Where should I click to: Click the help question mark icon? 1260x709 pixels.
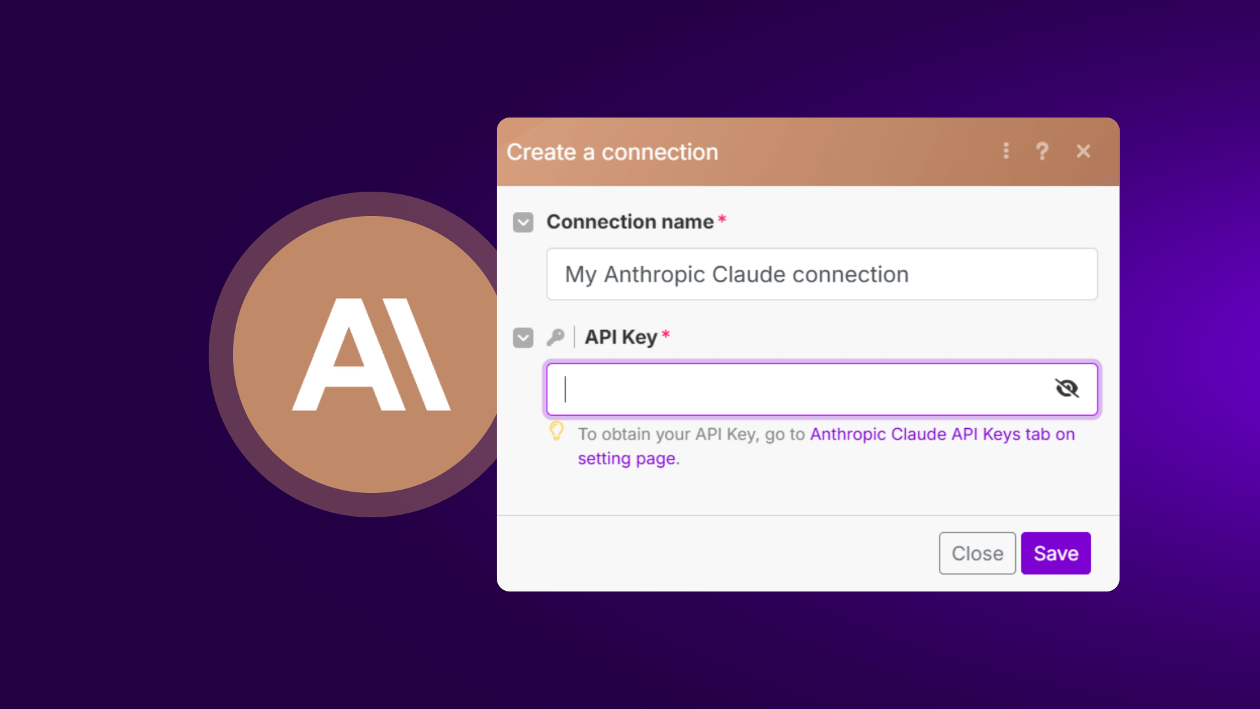pos(1043,152)
